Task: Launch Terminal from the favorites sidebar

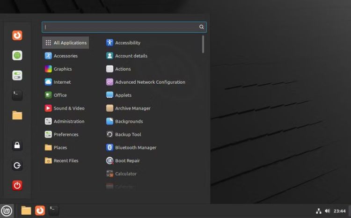Action: (17, 95)
